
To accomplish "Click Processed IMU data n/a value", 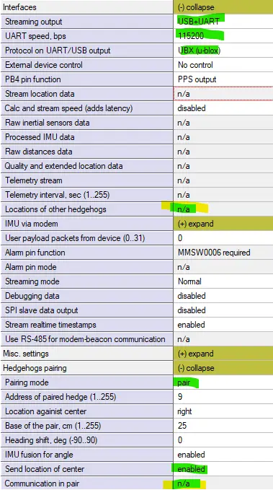I will (x=223, y=137).
